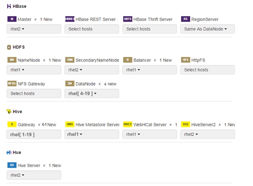Click the SecondaryNameNode role icon
This screenshot has width=253, height=186.
(70, 60)
